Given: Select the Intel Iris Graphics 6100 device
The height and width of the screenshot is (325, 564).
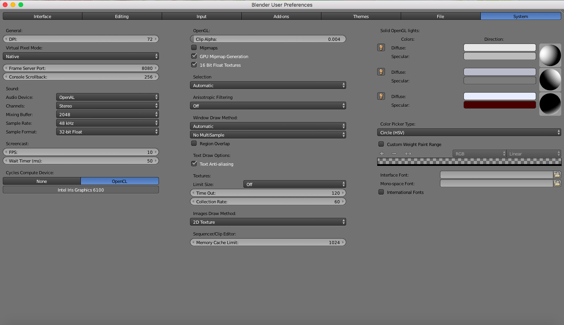Looking at the screenshot, I should point(81,190).
